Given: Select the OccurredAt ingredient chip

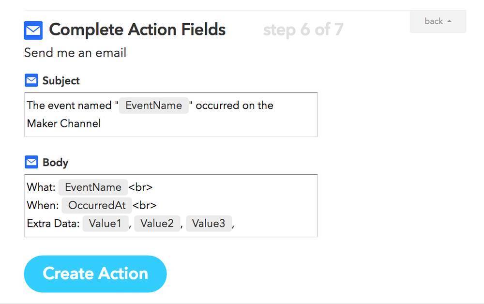Looking at the screenshot, I should [97, 205].
